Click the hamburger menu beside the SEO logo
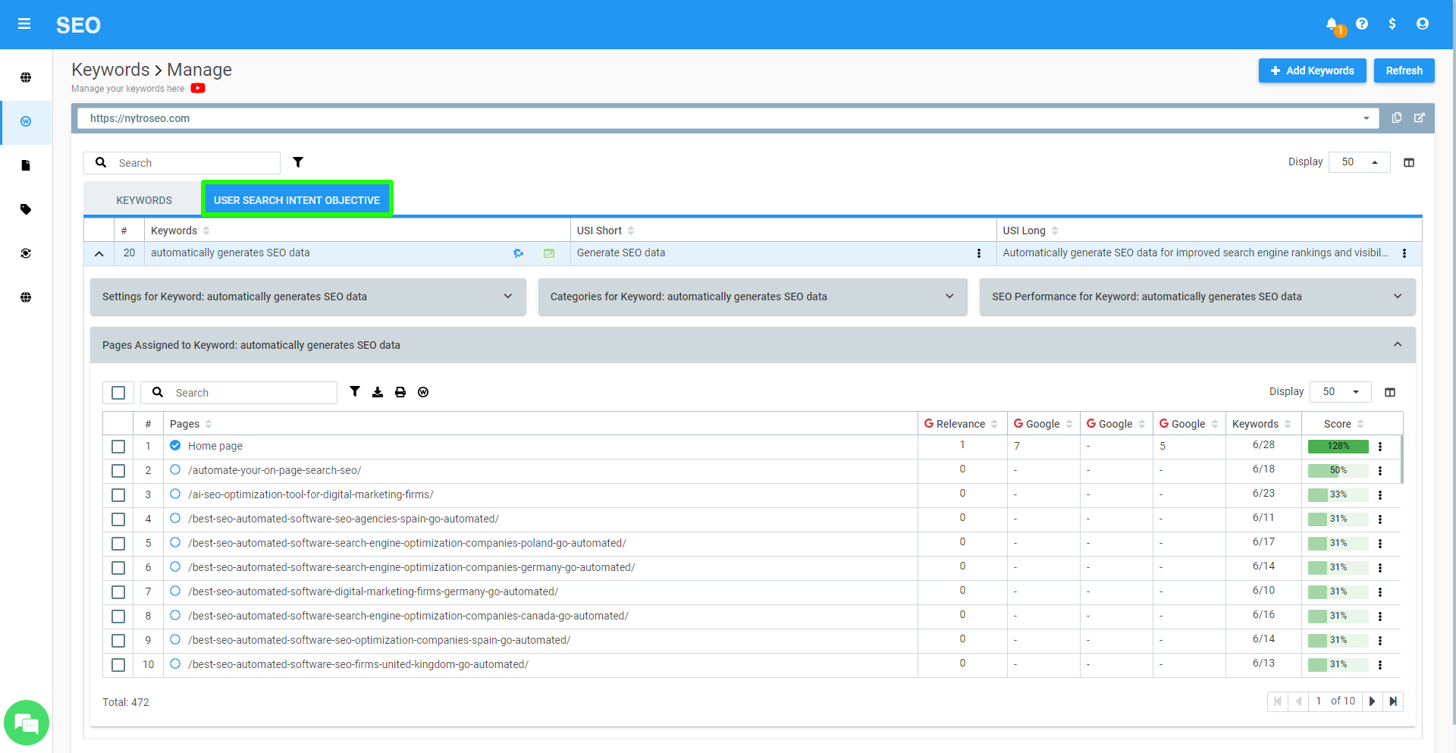This screenshot has height=753, width=1456. (x=24, y=24)
